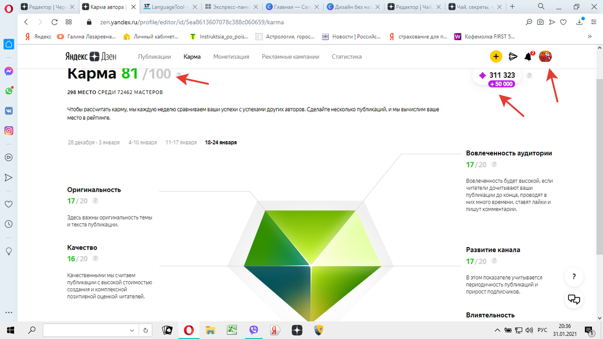Open My Flow arrow in Opera sidebar
Screen dimensions: 603x339
[9, 177]
